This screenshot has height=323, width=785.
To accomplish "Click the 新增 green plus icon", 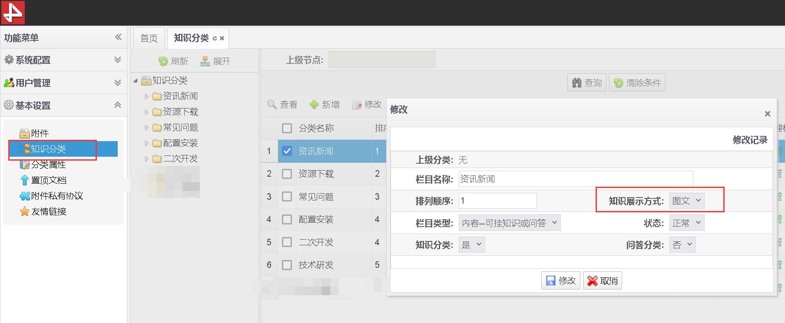I will click(x=314, y=104).
